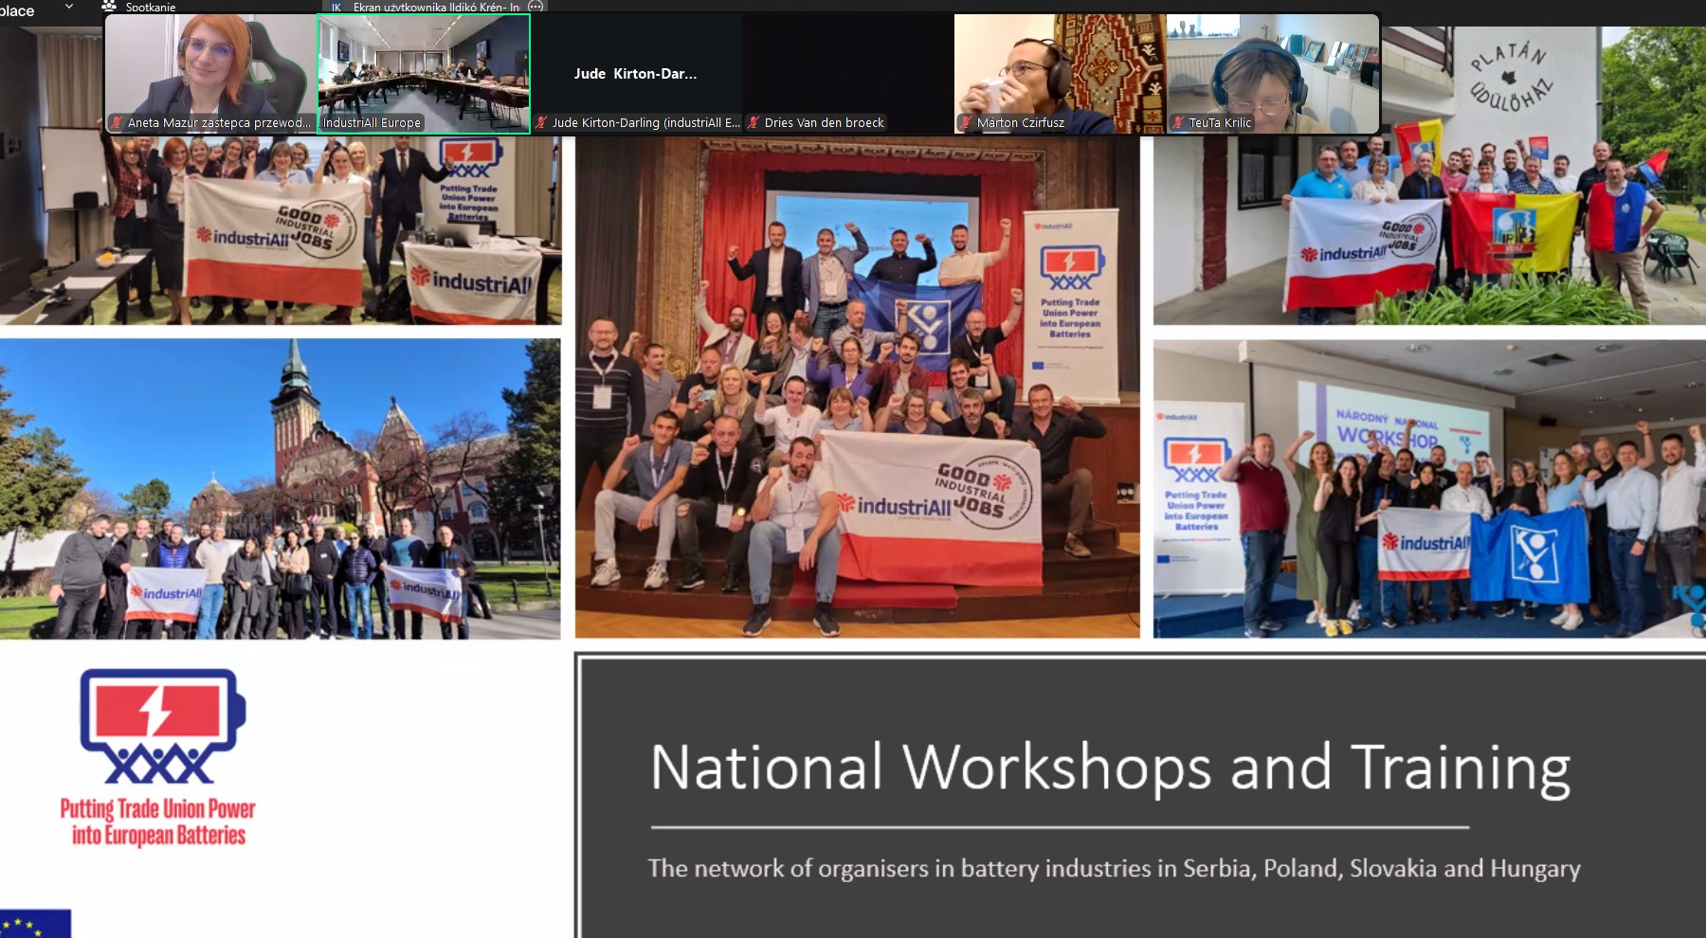Select 'Ekran użytkownika Ildikó Krén' shared screen label

pos(436,7)
